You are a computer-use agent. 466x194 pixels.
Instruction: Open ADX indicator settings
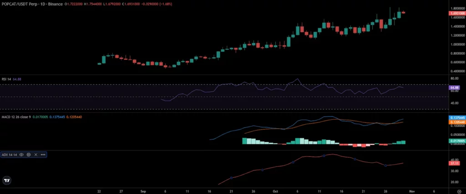point(29,155)
